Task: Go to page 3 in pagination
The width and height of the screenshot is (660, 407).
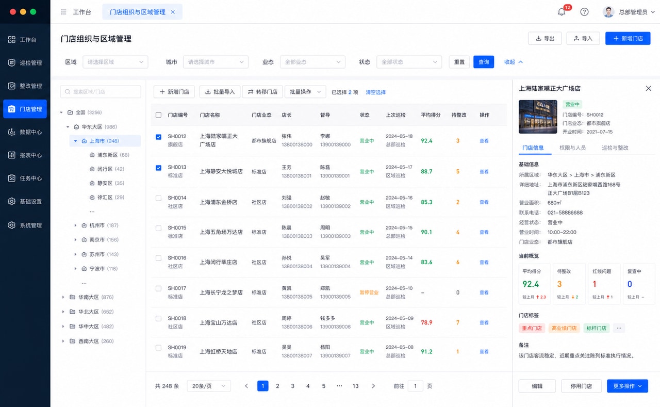Action: tap(293, 386)
